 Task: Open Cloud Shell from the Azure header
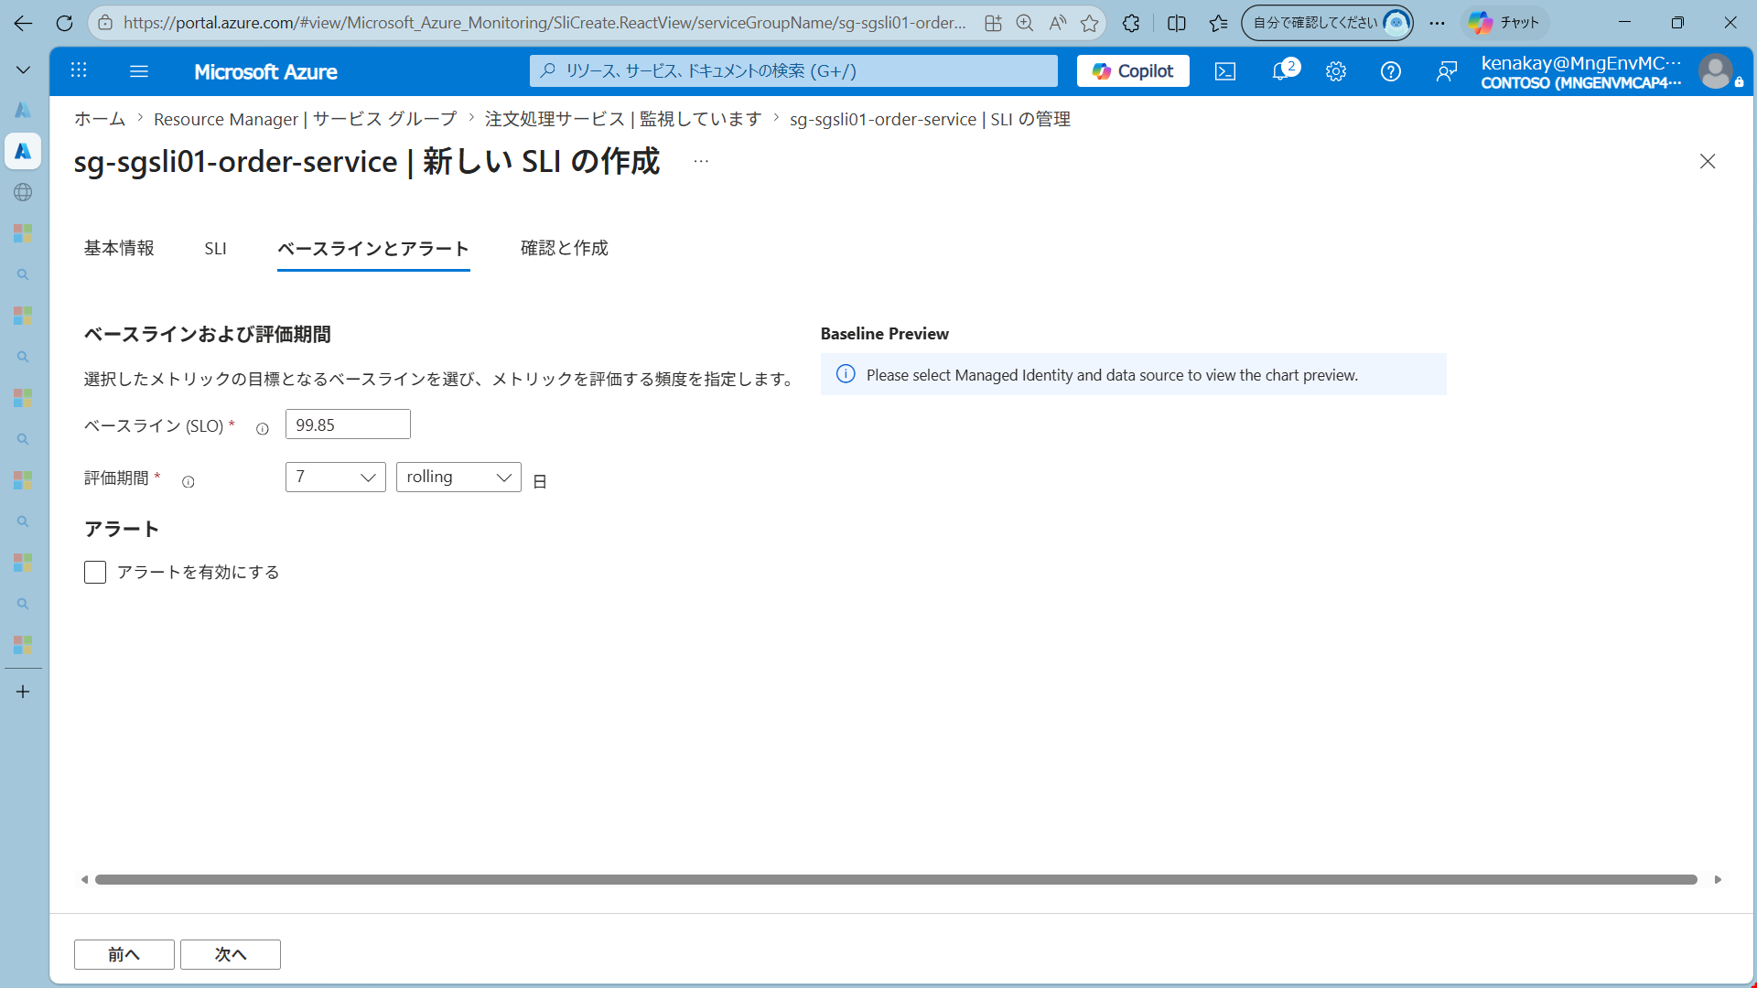(x=1225, y=71)
